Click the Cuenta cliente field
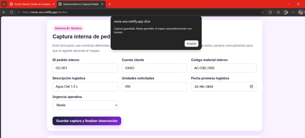The height and width of the screenshot is (138, 305). [x=154, y=68]
